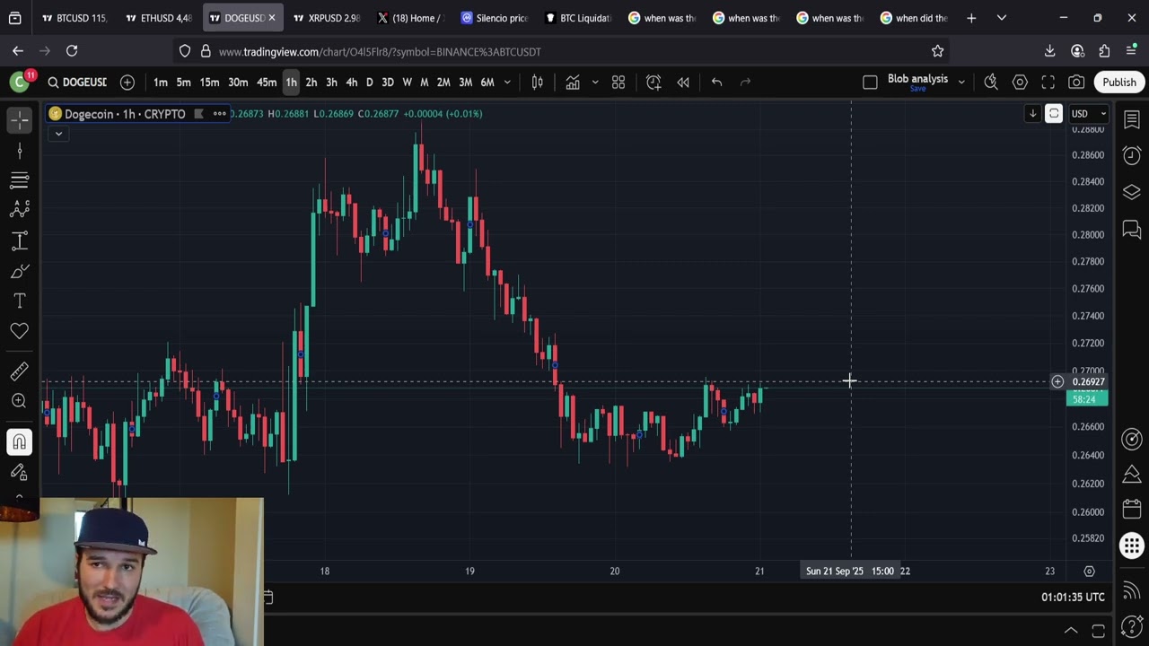
Task: Toggle magnet mode for drawings
Action: pyautogui.click(x=19, y=441)
